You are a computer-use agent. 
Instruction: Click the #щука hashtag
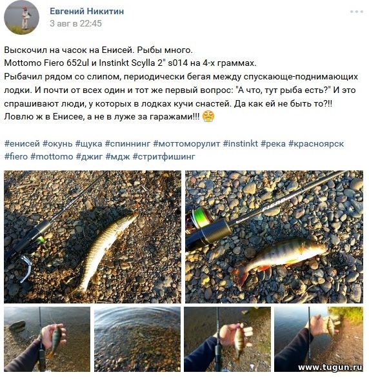pos(88,143)
